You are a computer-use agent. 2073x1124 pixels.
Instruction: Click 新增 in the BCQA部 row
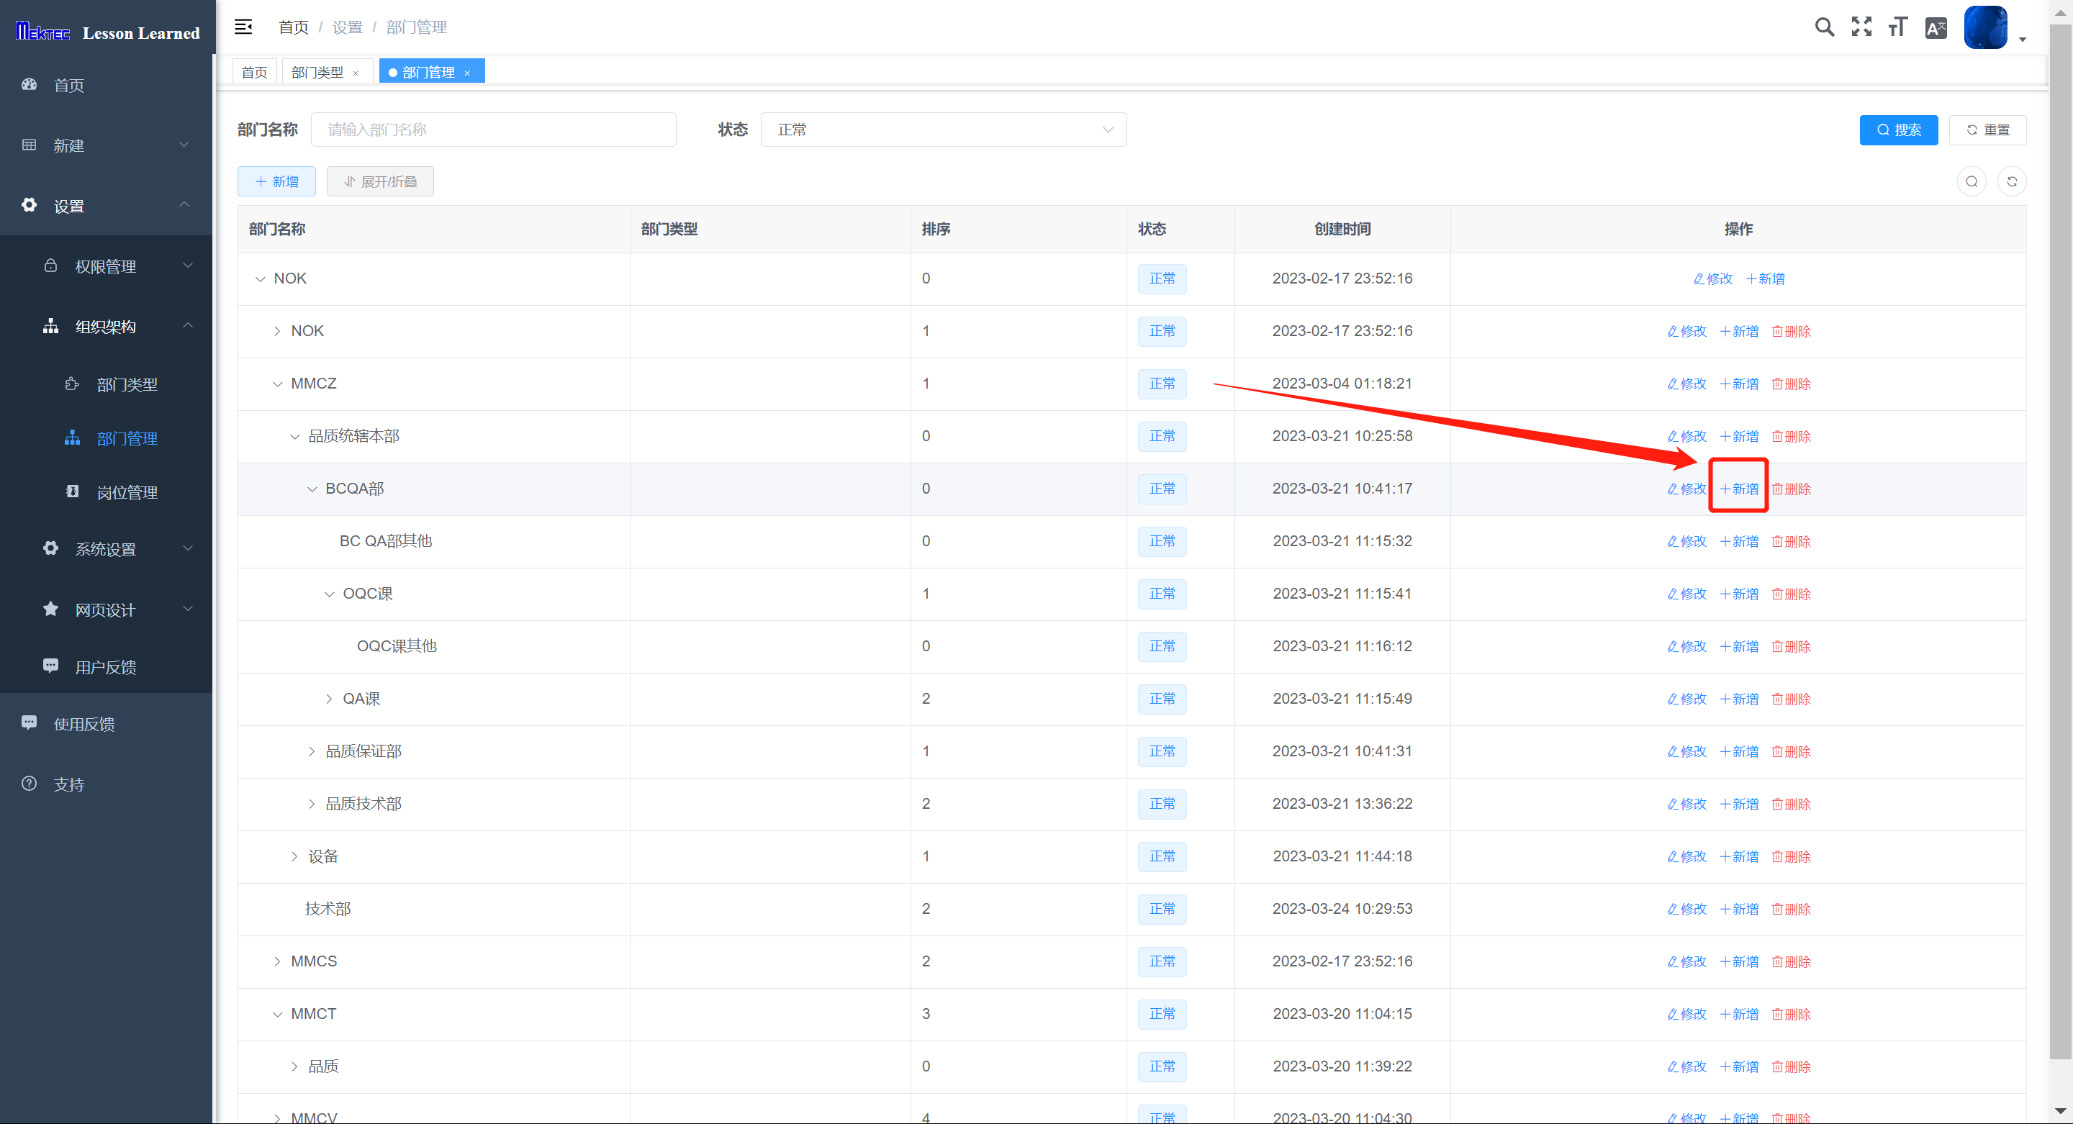click(1739, 489)
